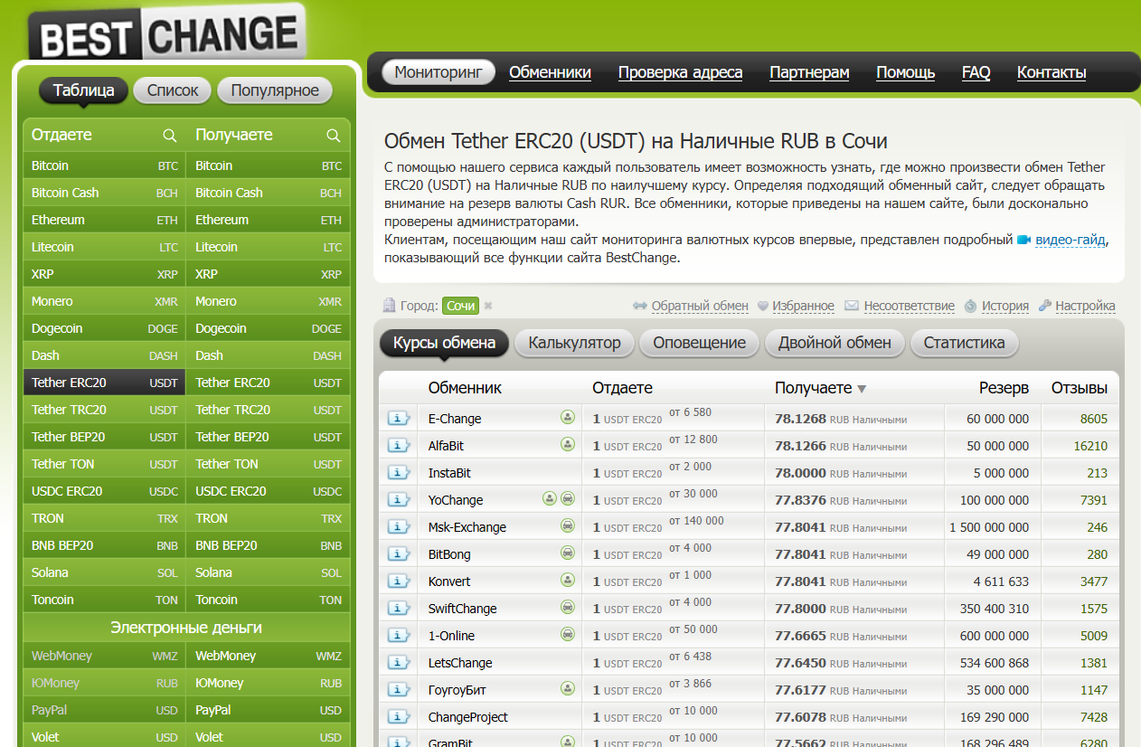The width and height of the screenshot is (1141, 747).
Task: Click Мониторинг menu button
Action: click(x=438, y=73)
